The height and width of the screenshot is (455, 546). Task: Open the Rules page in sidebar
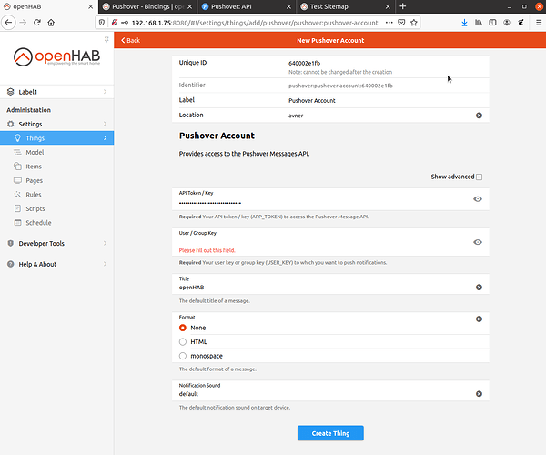coord(33,194)
